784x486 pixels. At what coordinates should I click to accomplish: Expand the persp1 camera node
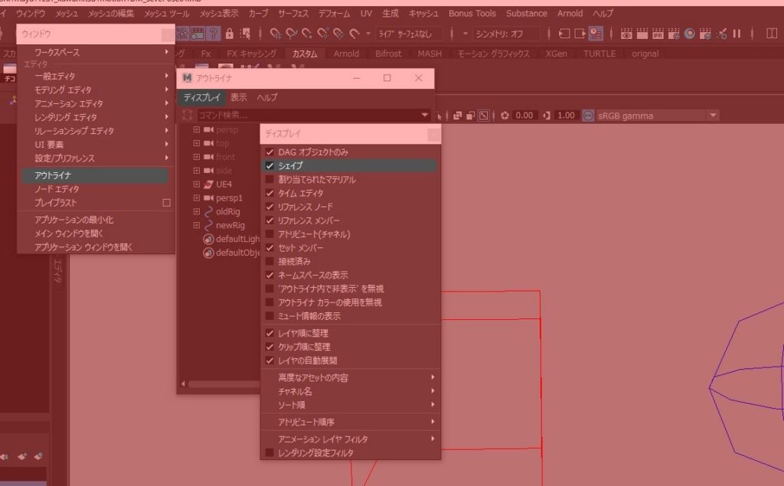(x=197, y=198)
